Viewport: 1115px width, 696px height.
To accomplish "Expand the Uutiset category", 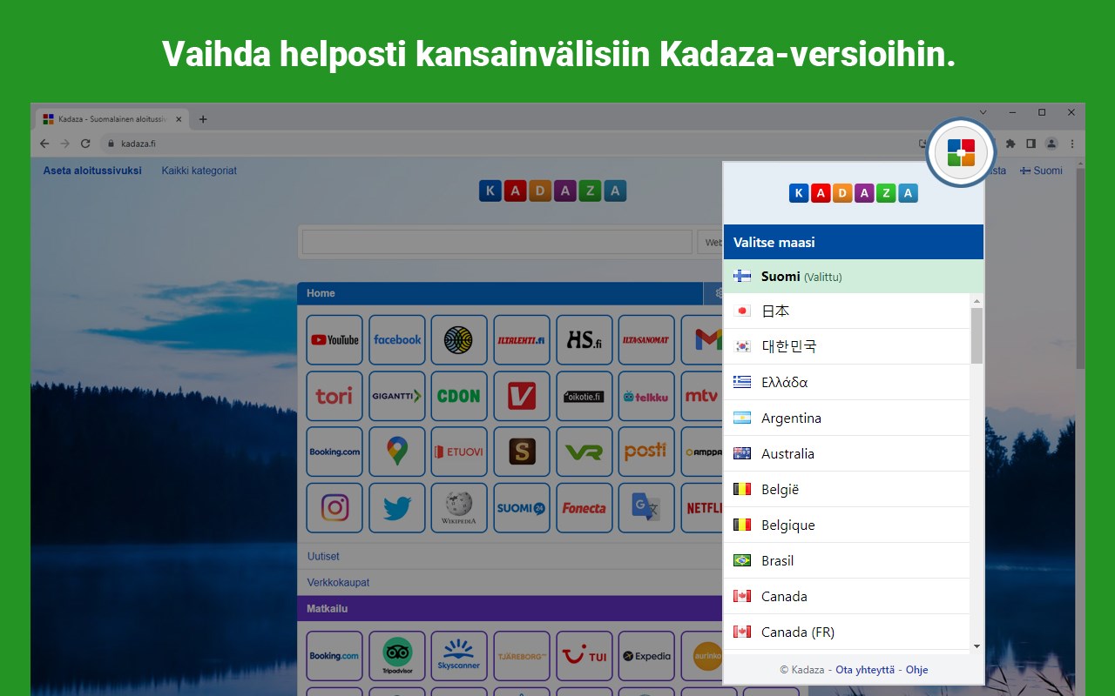I will point(323,556).
